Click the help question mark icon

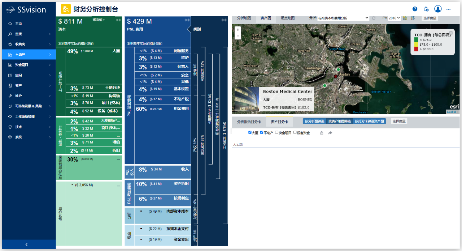coord(415,9)
